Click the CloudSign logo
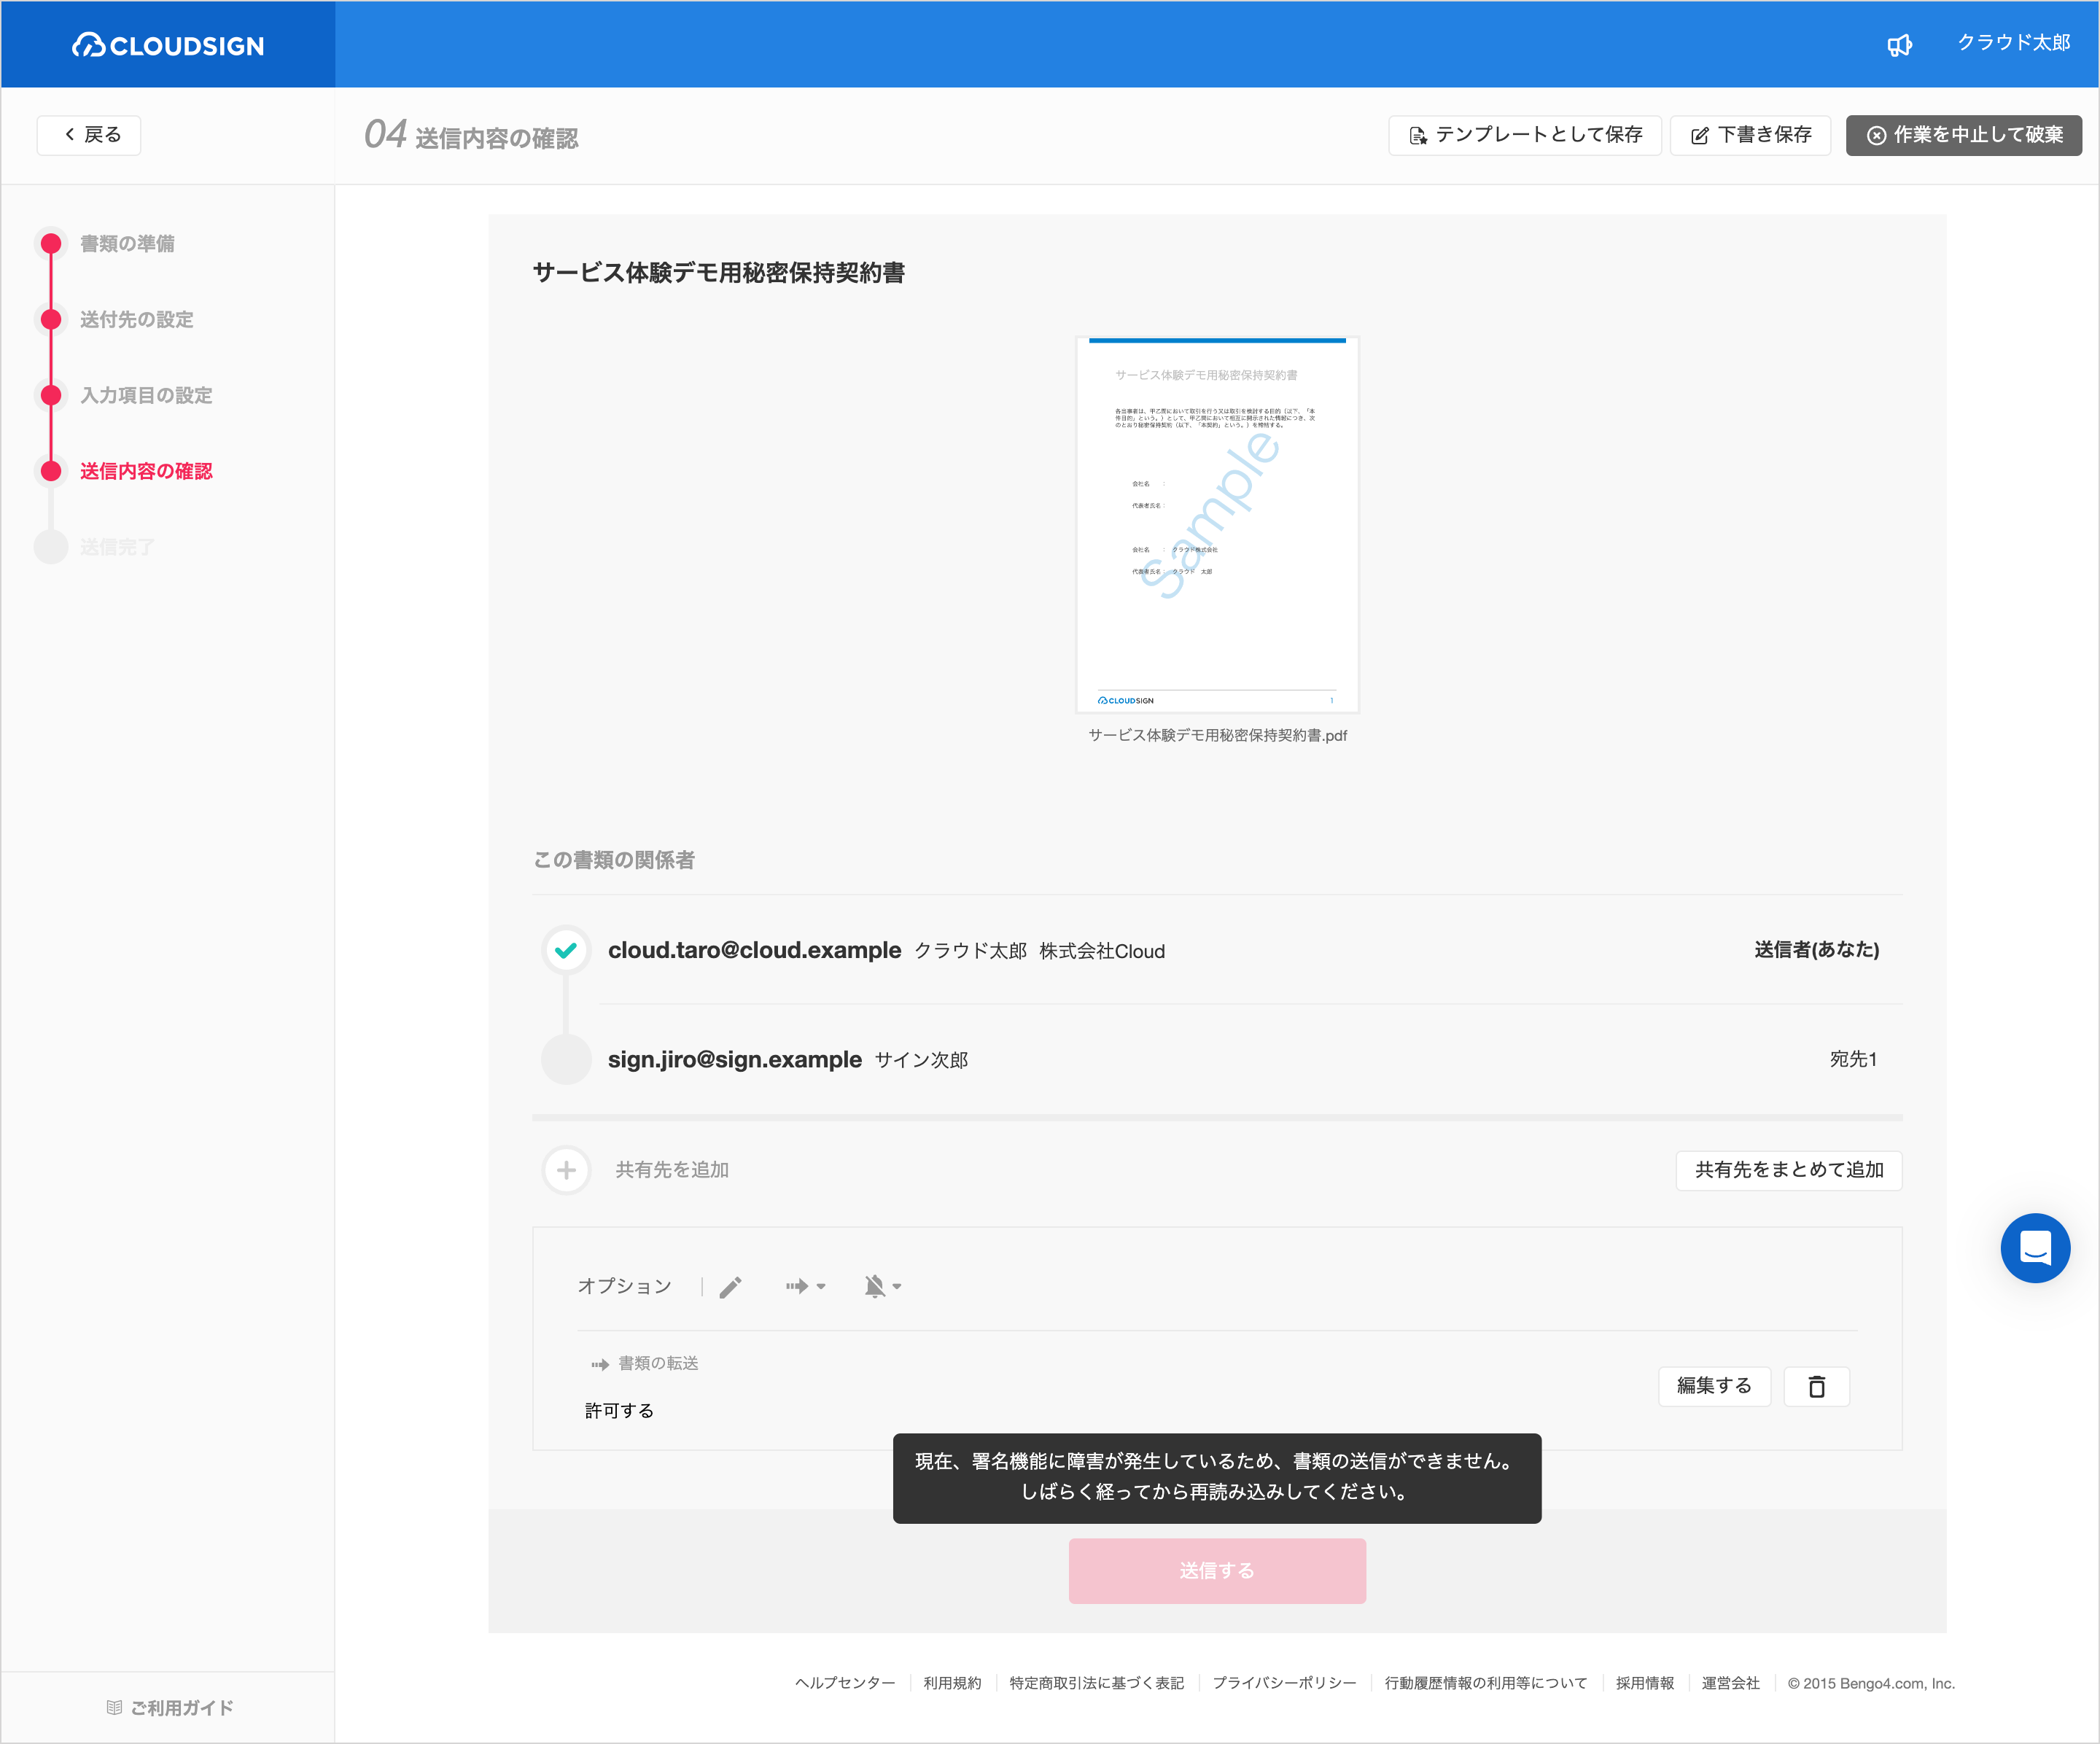 point(168,45)
